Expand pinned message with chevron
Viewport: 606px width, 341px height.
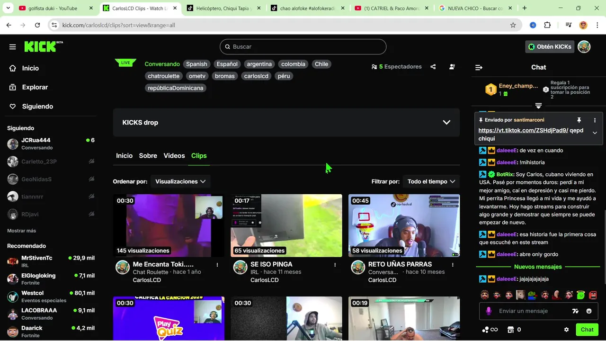pos(595,133)
